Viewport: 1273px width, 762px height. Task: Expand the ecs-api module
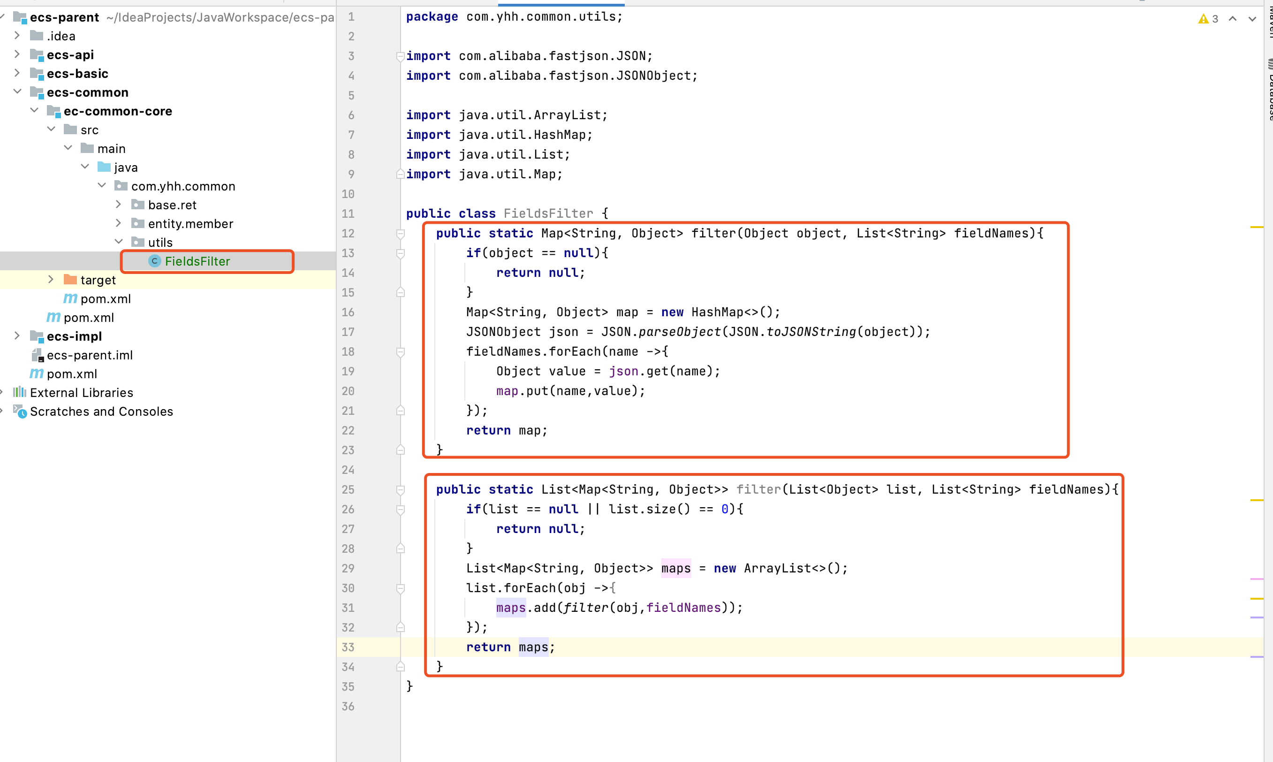(x=17, y=54)
